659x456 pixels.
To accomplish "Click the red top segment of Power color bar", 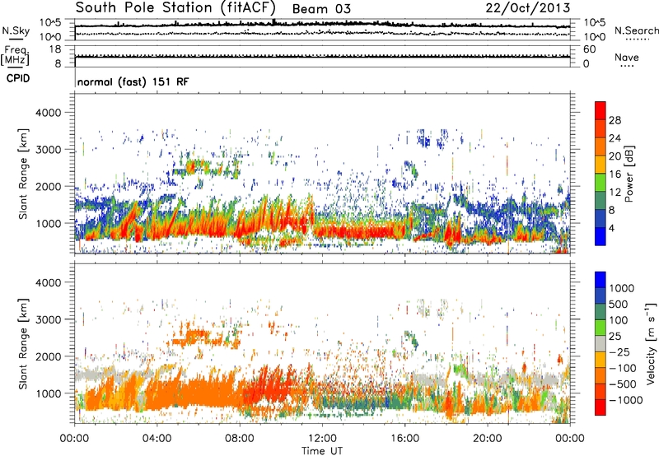I will coord(601,111).
